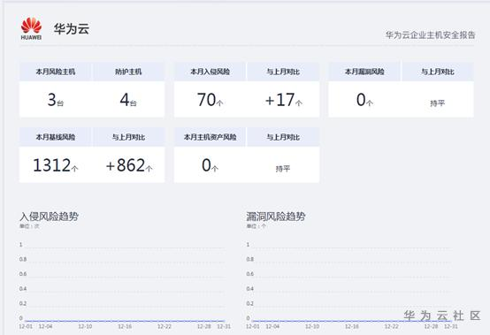Click 12-22 on the 入侵风险趋势 axis
This screenshot has width=490, height=335.
pos(165,326)
